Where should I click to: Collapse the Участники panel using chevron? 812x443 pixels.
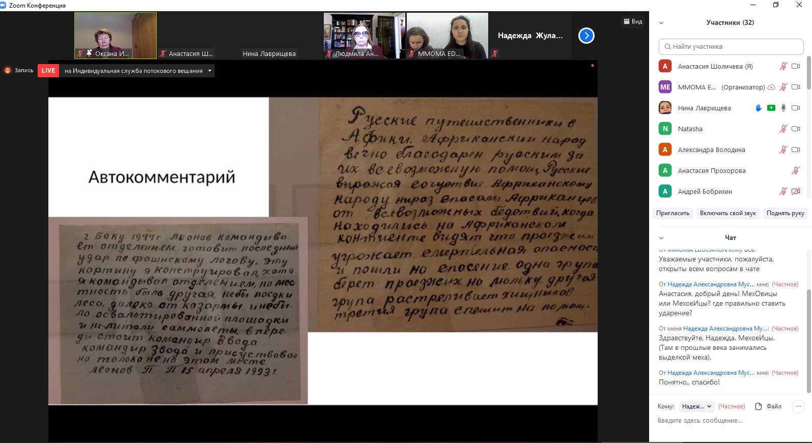click(661, 23)
